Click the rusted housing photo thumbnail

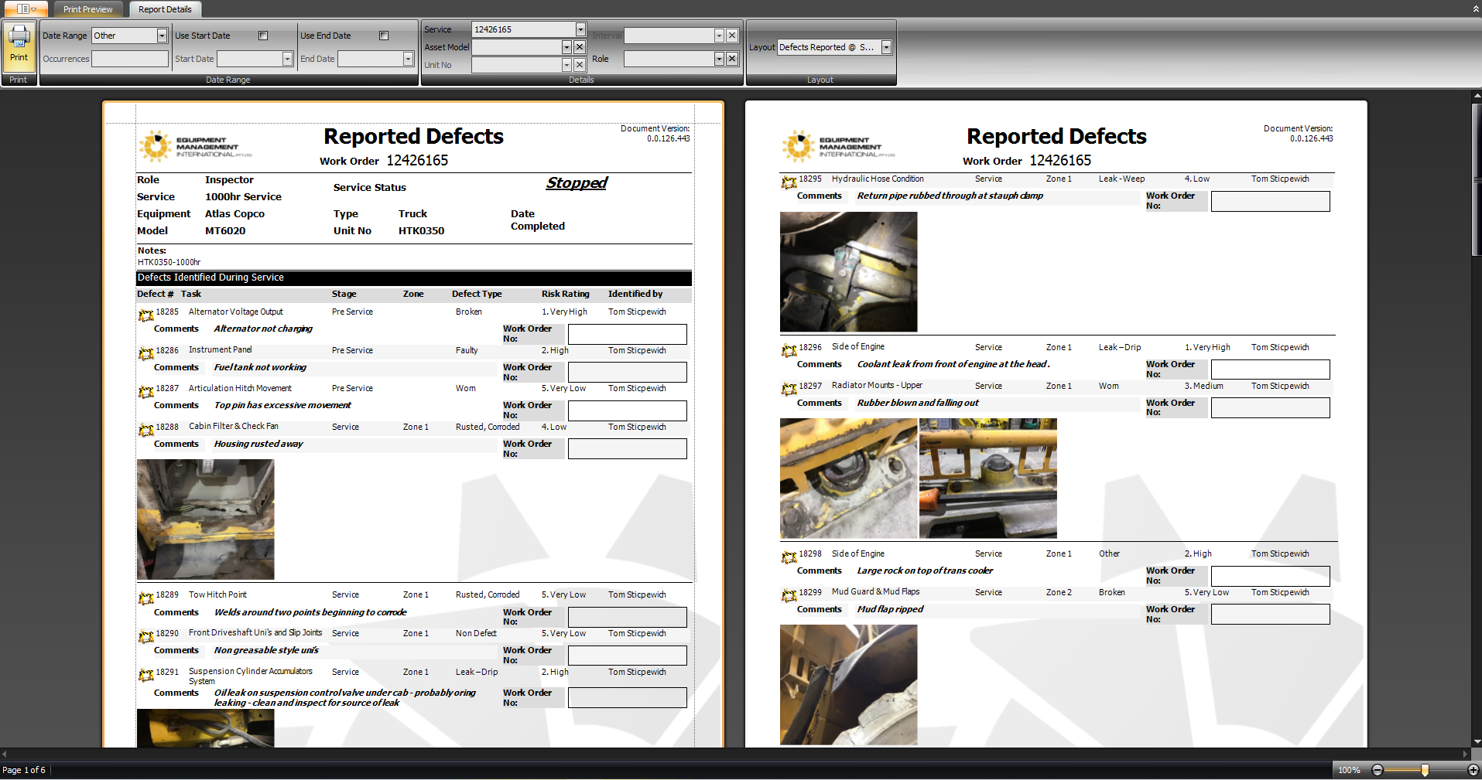click(x=206, y=519)
